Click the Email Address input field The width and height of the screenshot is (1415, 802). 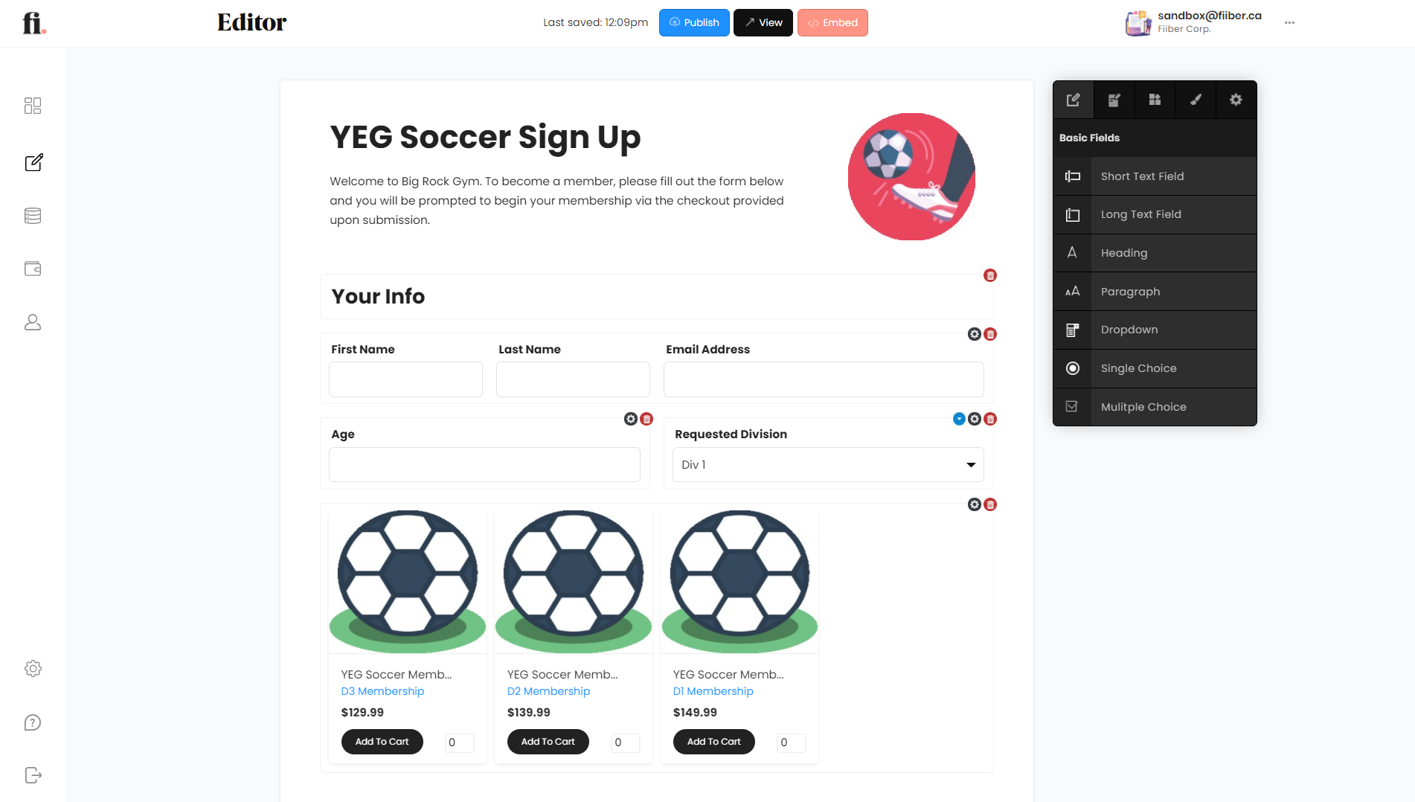824,379
